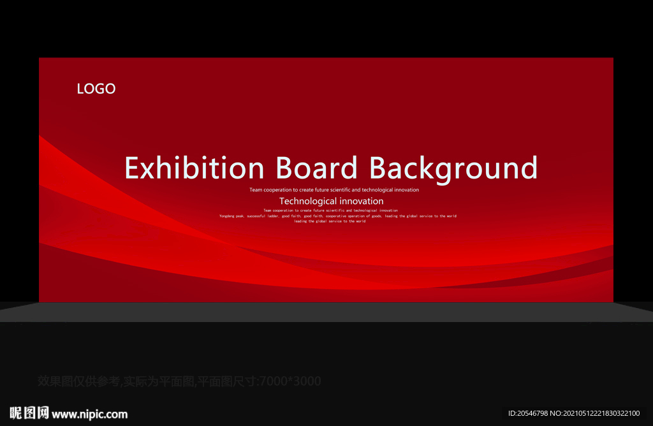The width and height of the screenshot is (653, 426).
Task: Click the faded Chinese 7000*3000 size note
Action: (x=179, y=381)
